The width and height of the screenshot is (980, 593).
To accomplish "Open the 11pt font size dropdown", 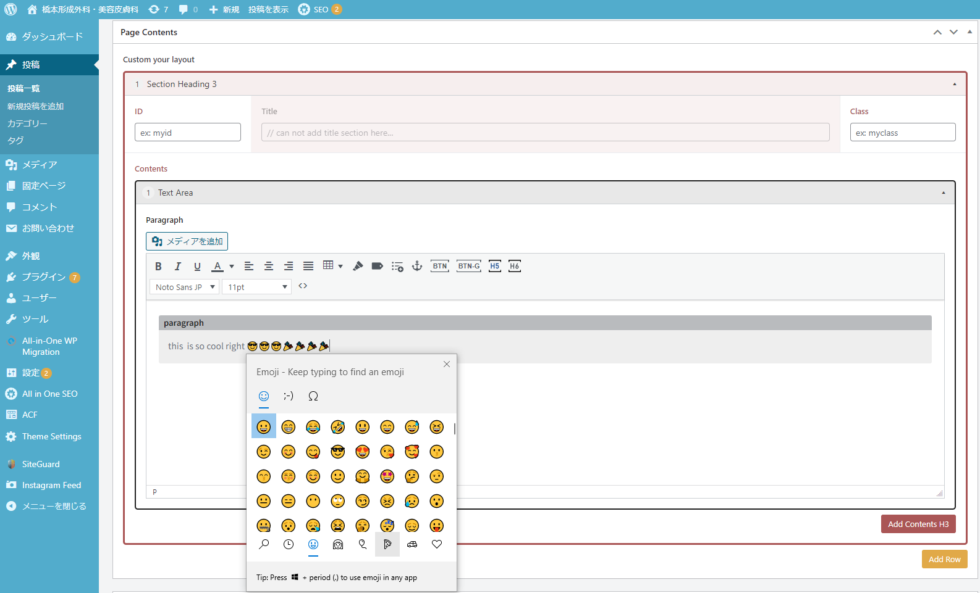I will pyautogui.click(x=256, y=287).
